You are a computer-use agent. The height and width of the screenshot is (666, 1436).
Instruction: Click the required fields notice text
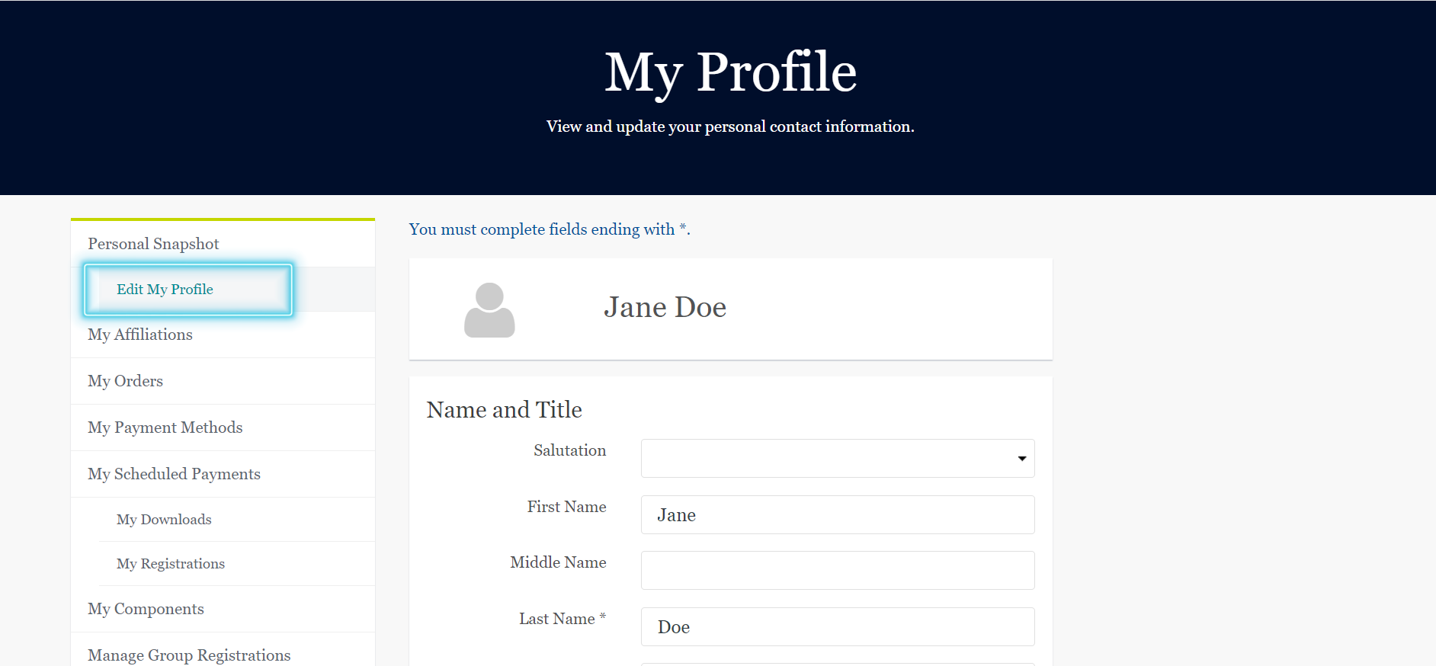click(x=550, y=229)
